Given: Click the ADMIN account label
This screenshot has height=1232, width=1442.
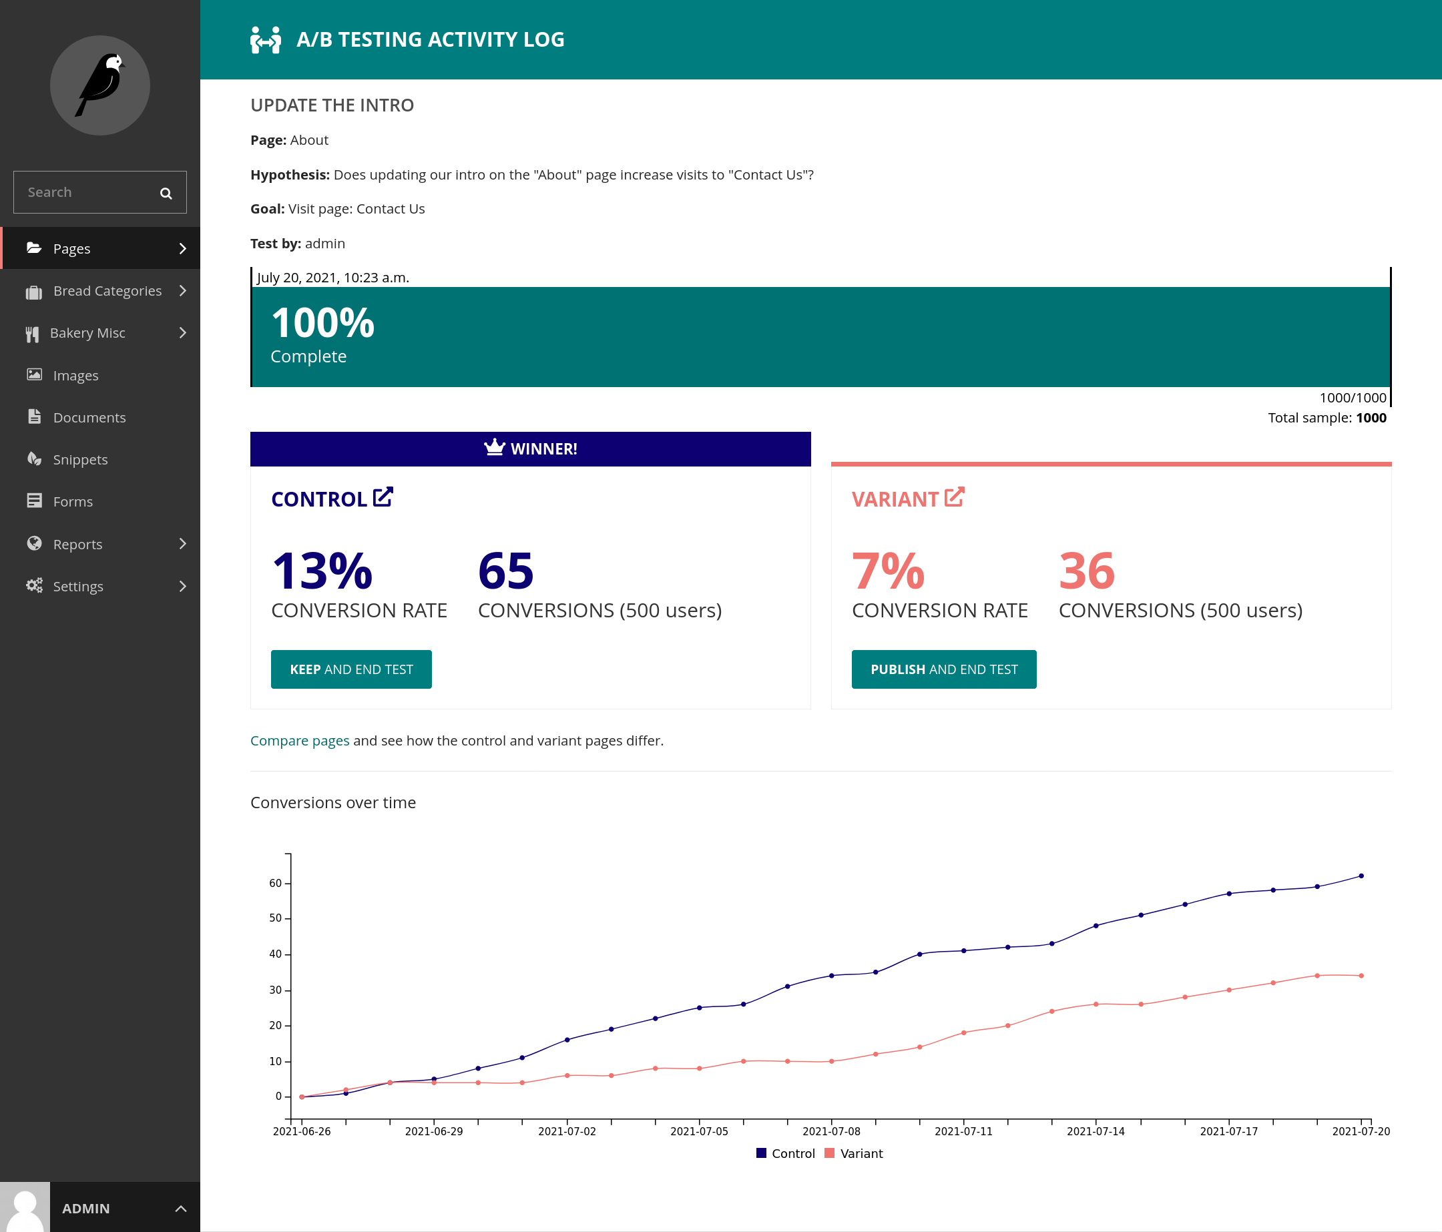Looking at the screenshot, I should [x=85, y=1209].
